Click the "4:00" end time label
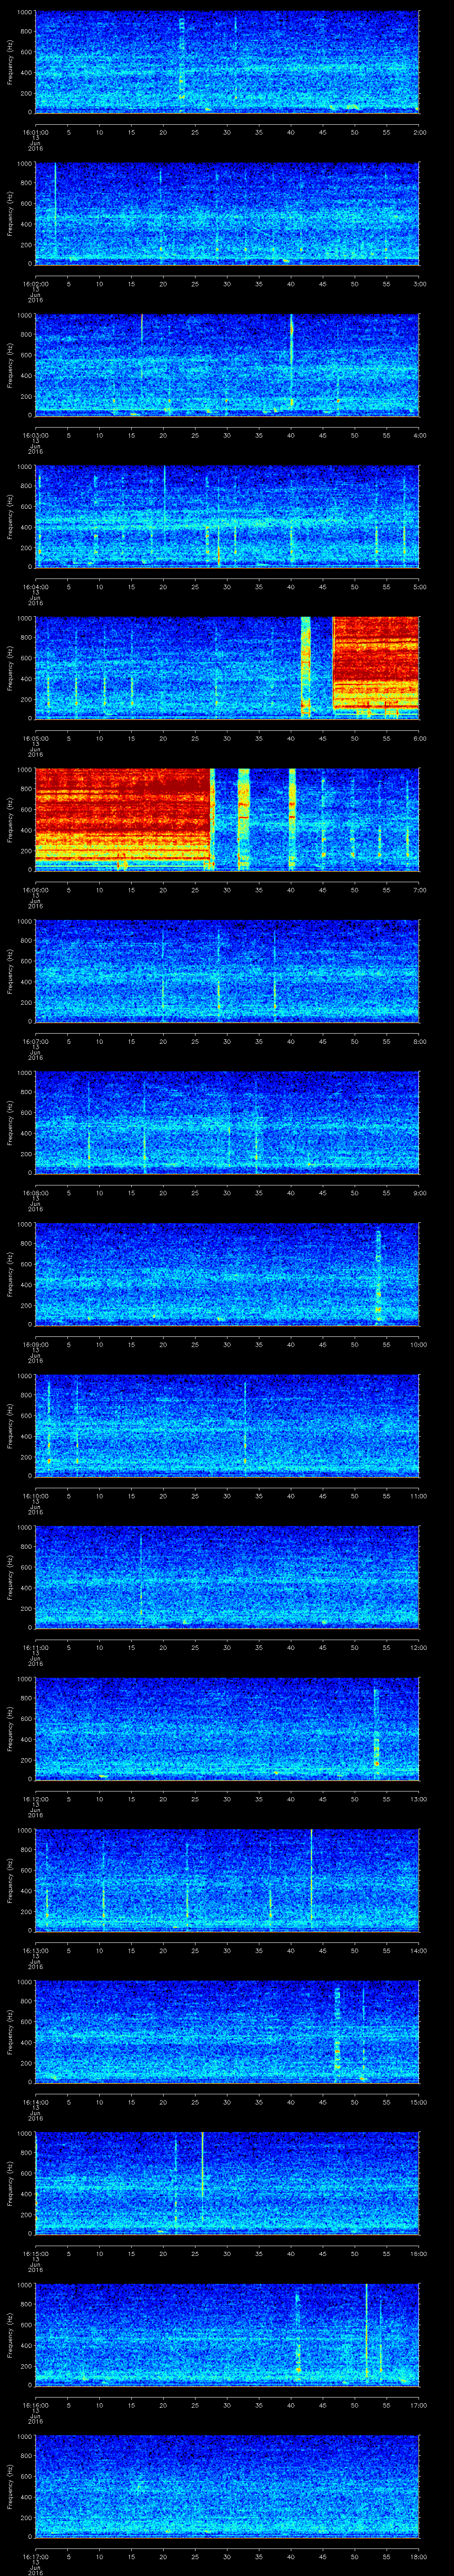454x2576 pixels. [419, 435]
